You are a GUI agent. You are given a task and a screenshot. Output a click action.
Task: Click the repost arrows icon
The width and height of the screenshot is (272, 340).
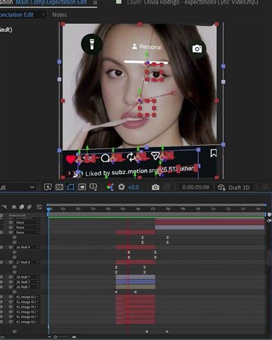click(x=131, y=157)
